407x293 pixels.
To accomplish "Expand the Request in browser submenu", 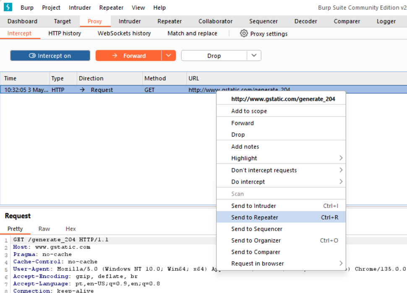I will (x=281, y=263).
